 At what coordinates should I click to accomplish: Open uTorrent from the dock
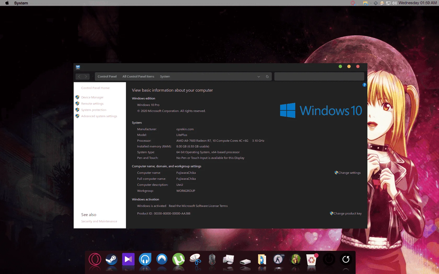pyautogui.click(x=178, y=259)
